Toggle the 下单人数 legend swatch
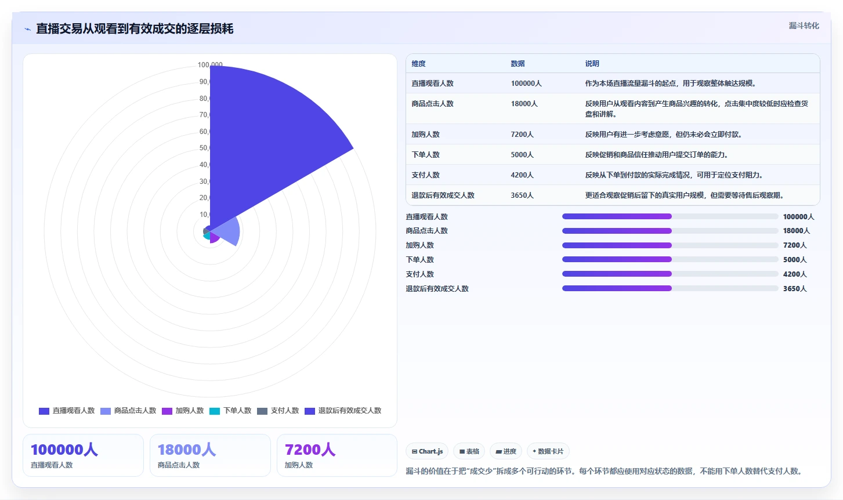Image resolution: width=843 pixels, height=500 pixels. [215, 411]
